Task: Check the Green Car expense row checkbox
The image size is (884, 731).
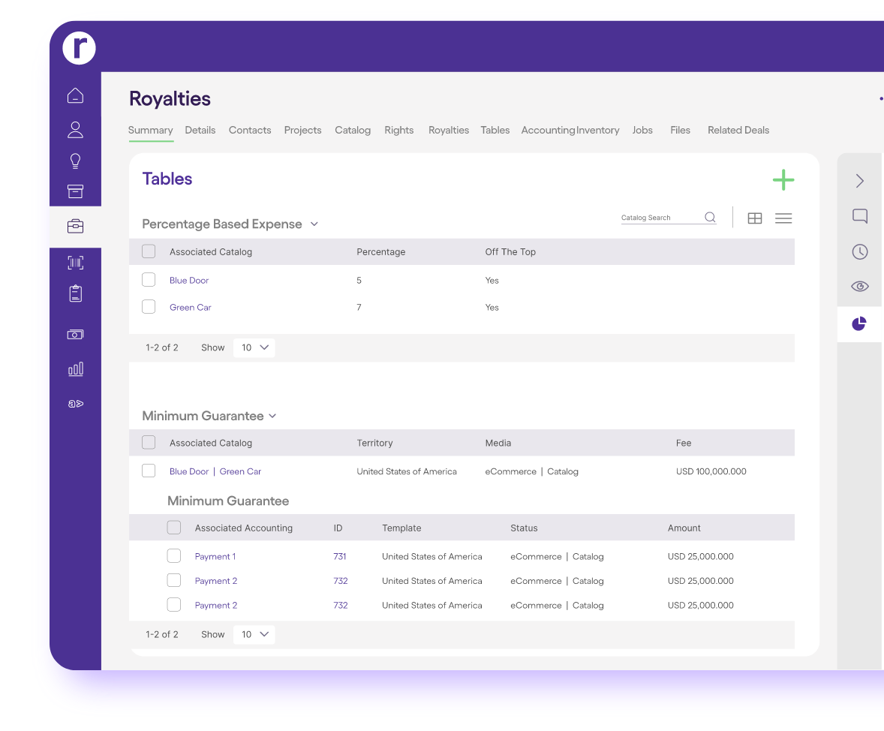Action: tap(149, 307)
